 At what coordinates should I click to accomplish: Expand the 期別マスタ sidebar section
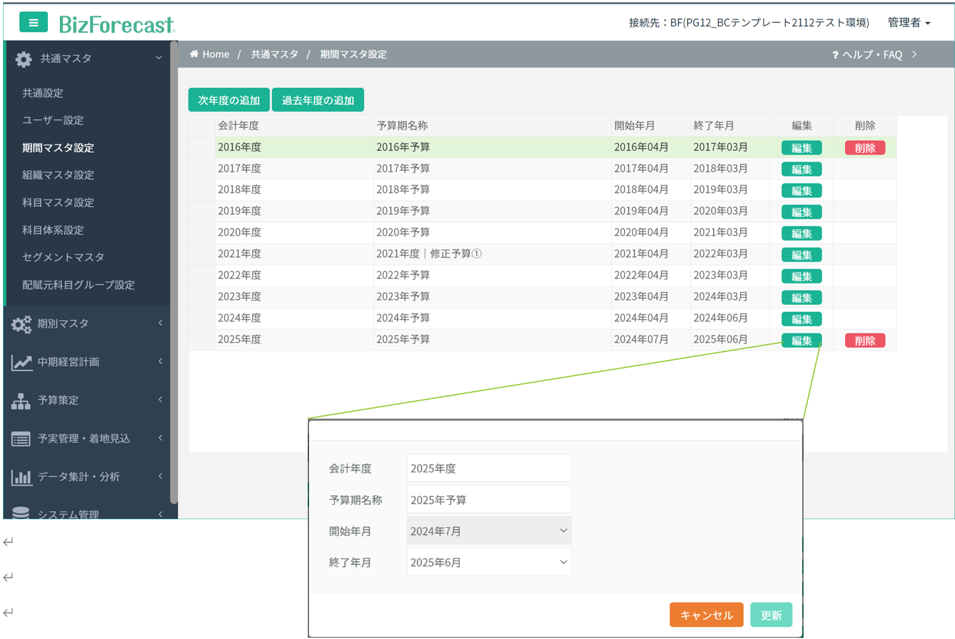(x=87, y=324)
